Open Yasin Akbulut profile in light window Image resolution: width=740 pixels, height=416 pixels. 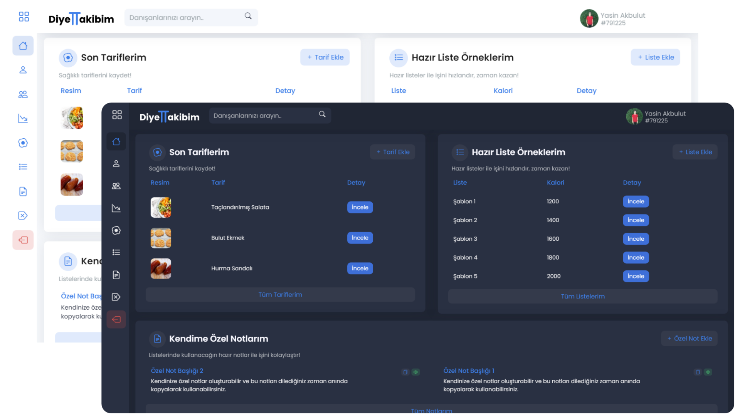click(612, 18)
